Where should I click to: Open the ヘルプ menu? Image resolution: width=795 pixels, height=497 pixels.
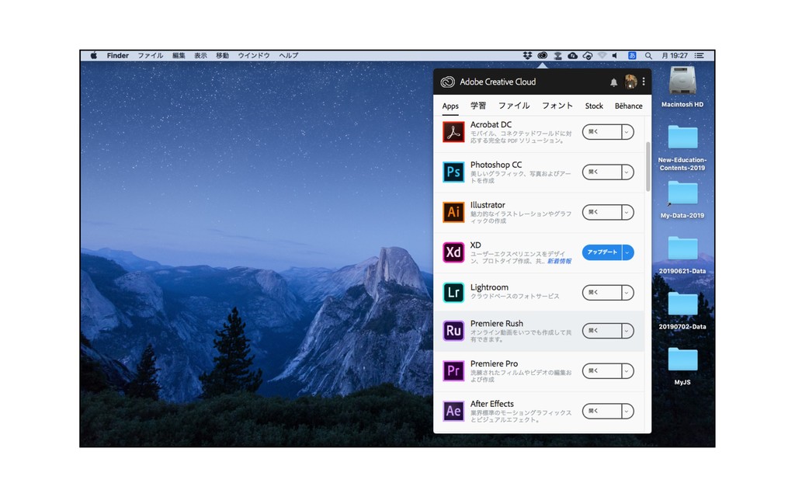[289, 55]
